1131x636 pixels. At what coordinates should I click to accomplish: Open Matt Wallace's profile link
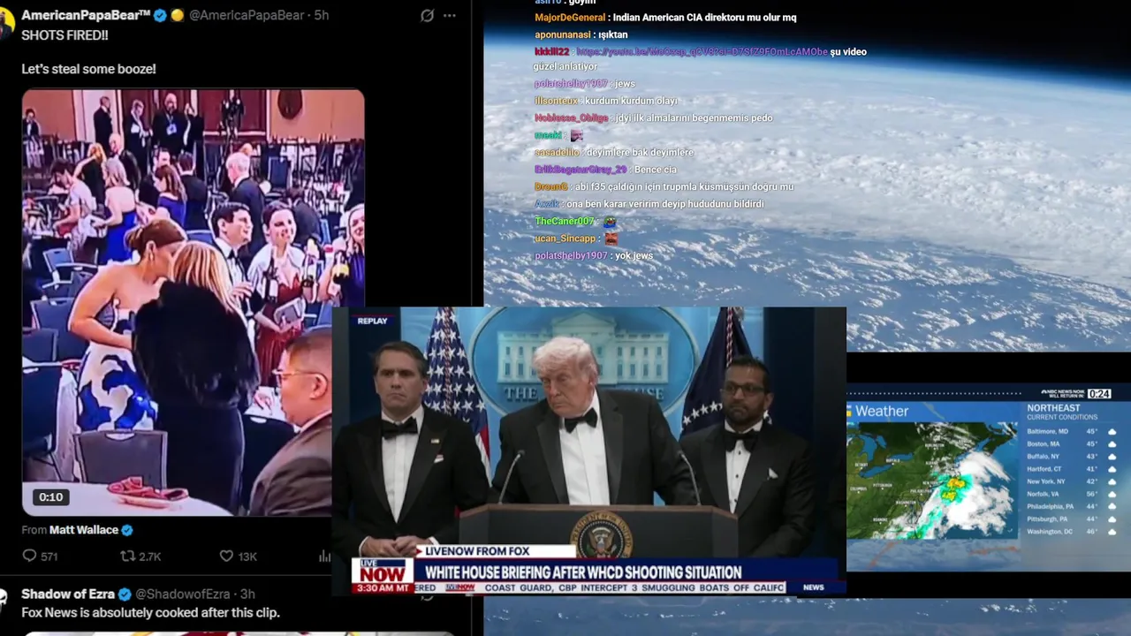84,530
